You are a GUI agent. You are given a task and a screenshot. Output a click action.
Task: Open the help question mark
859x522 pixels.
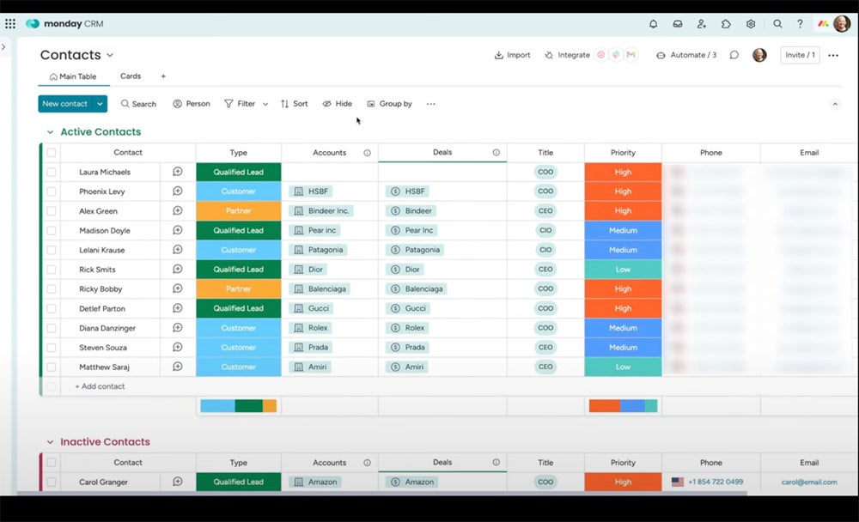800,23
